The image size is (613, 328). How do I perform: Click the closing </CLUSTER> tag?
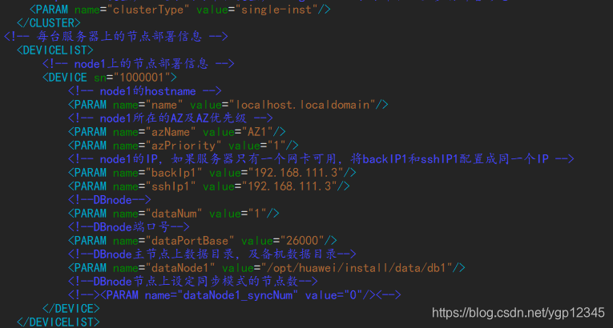[x=49, y=23]
